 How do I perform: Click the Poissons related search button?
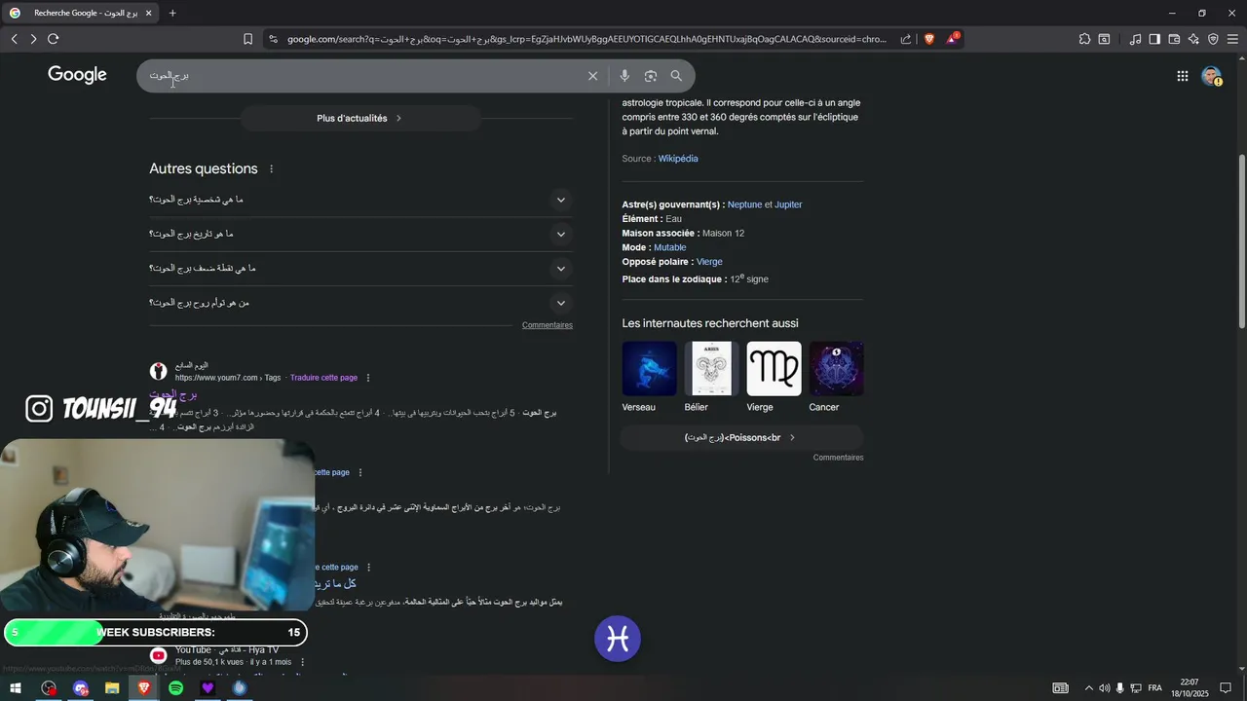[x=741, y=437]
